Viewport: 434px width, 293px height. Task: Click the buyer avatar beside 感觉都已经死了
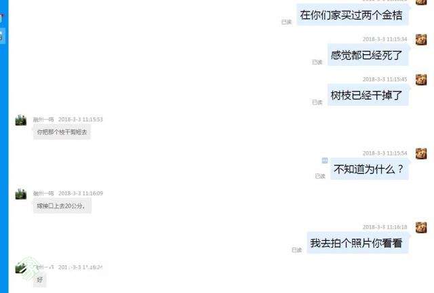(x=421, y=39)
